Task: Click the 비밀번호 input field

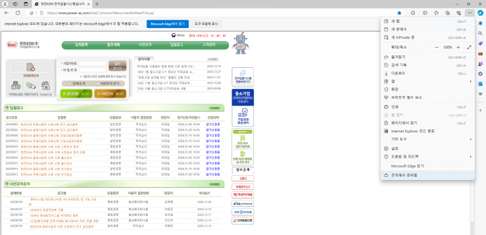Action: (92, 70)
